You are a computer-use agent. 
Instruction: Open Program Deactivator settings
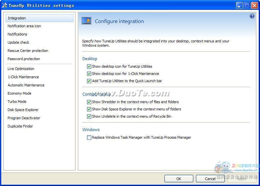[x=24, y=118]
